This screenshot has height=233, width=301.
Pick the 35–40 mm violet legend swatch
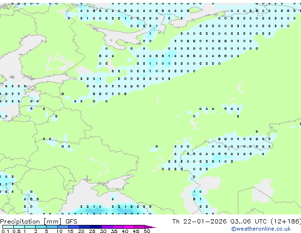(x=118, y=227)
